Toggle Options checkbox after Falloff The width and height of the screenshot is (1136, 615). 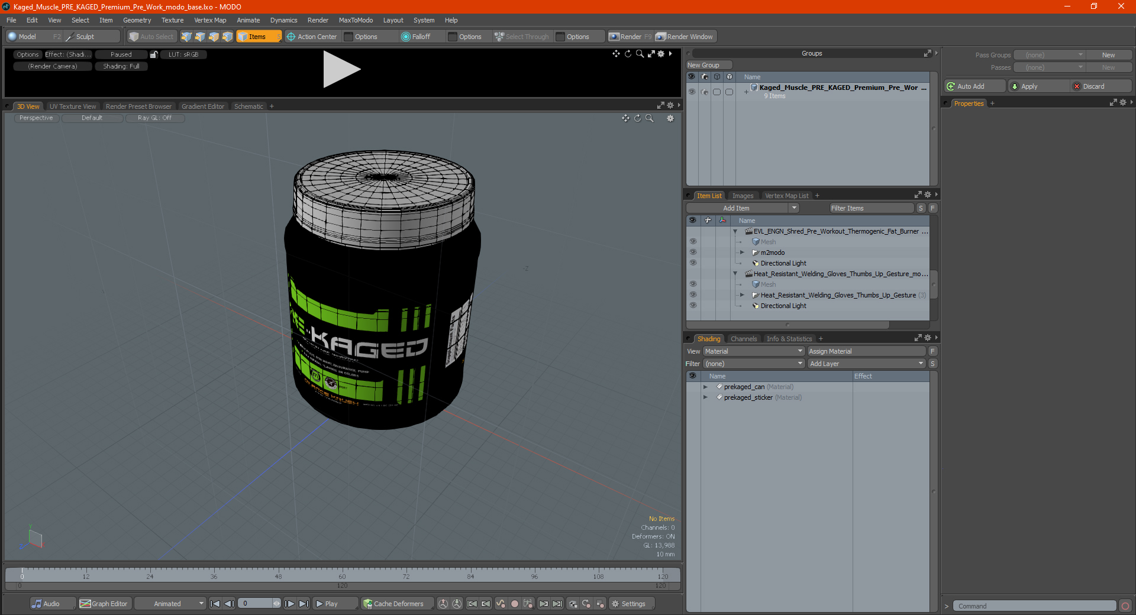coord(453,37)
